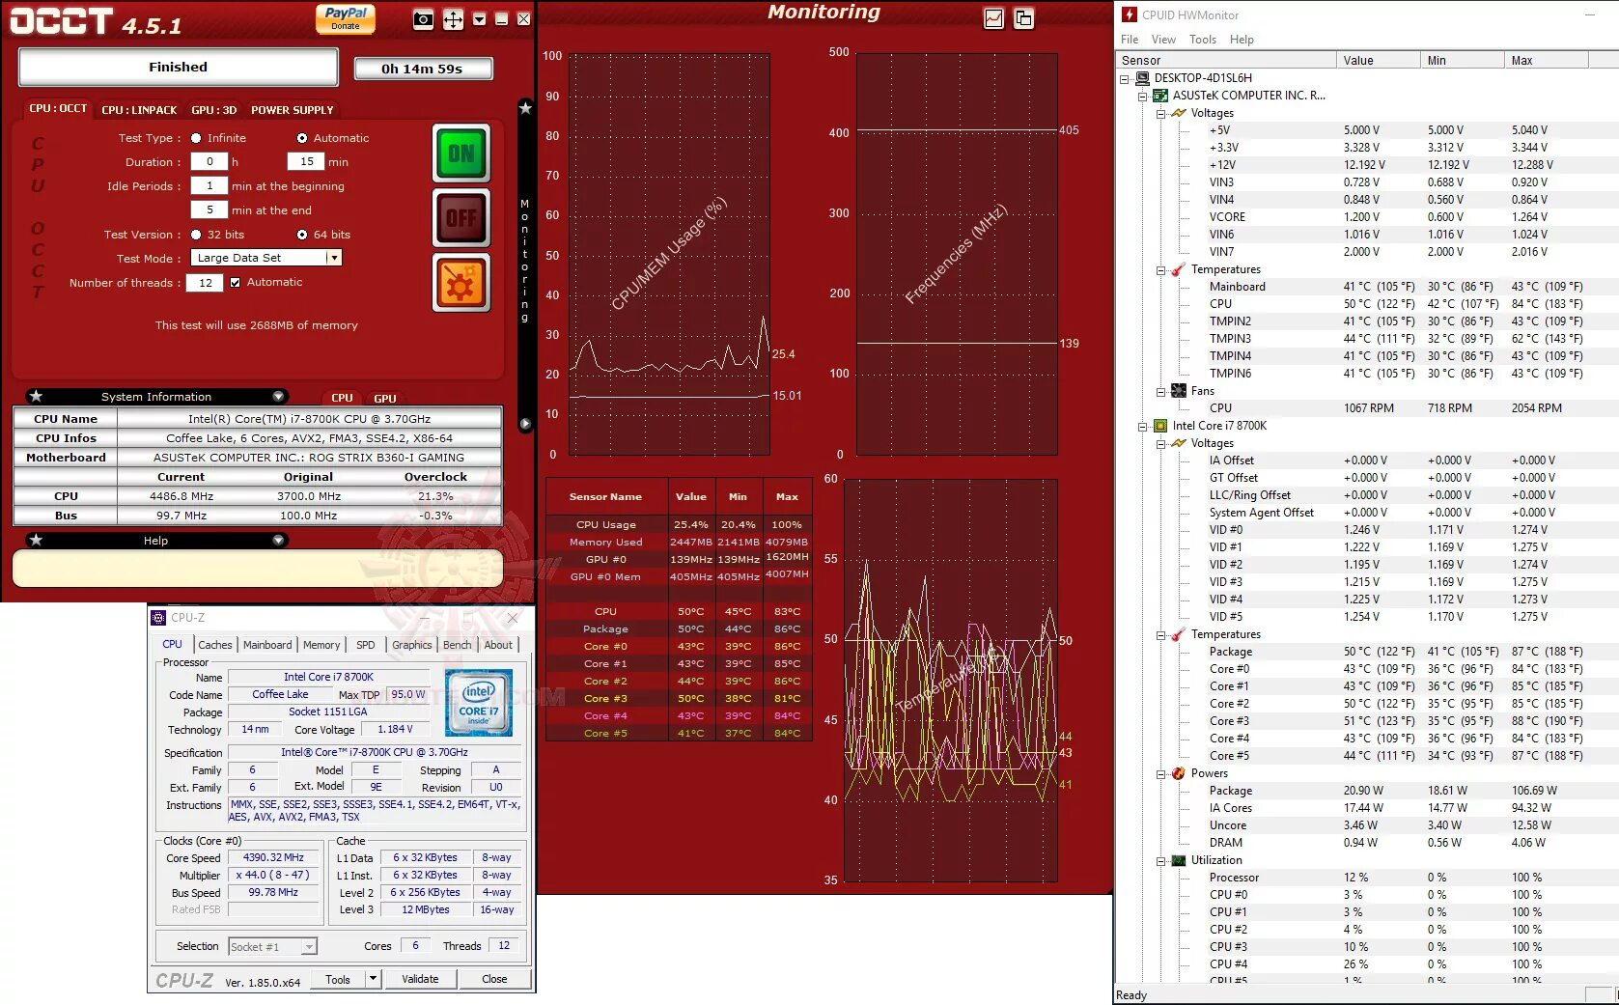
Task: Collapse the ASUSTeK COMPUTER INC. tree node
Action: 1142,97
